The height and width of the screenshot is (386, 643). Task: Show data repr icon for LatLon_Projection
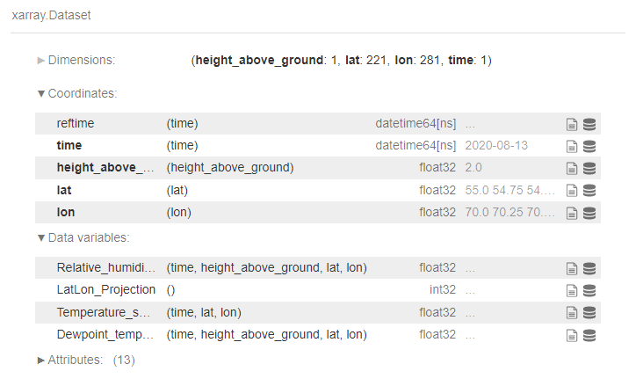click(x=589, y=290)
